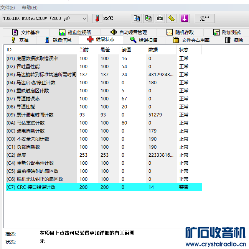249x249 pixels.
Task: Click the copy screenshot to clipboard icon
Action: point(148,18)
